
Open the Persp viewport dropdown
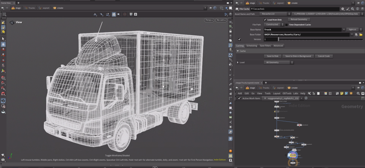pyautogui.click(x=209, y=20)
